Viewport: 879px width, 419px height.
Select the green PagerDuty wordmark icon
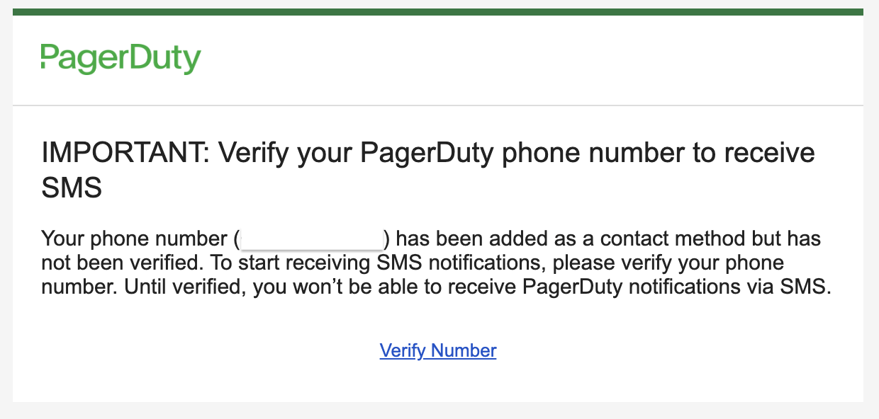[121, 58]
